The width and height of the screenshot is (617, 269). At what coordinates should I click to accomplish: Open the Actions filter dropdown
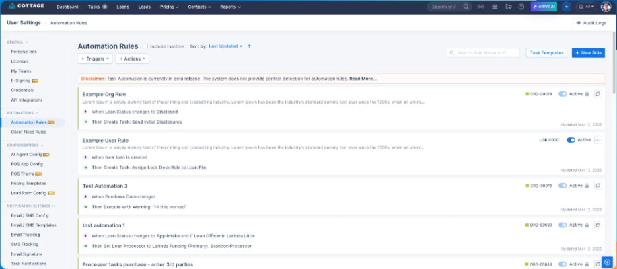(x=132, y=59)
